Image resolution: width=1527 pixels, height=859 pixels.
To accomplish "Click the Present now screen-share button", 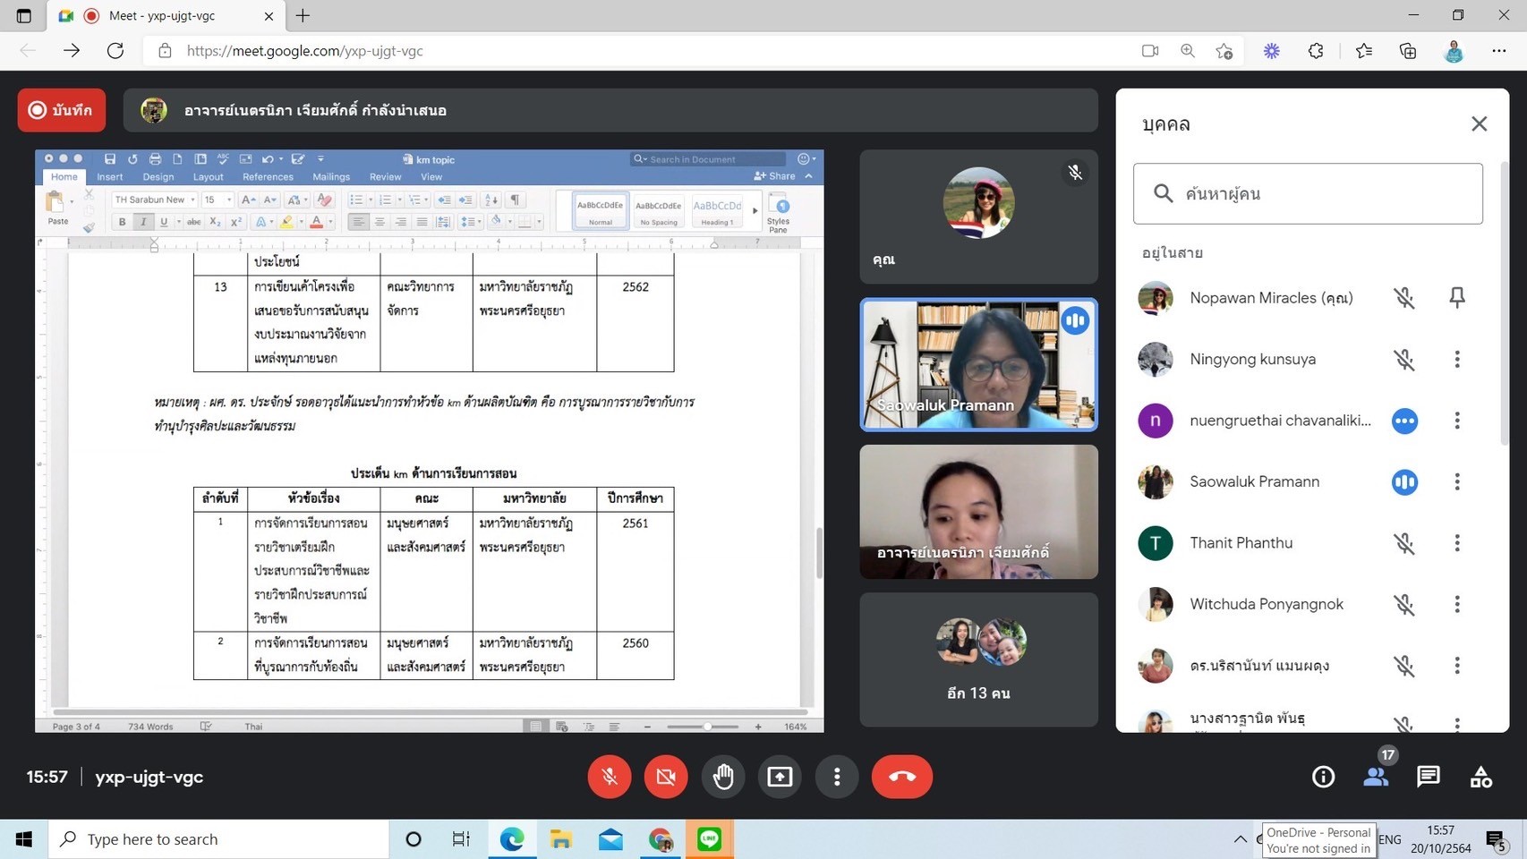I will [780, 777].
